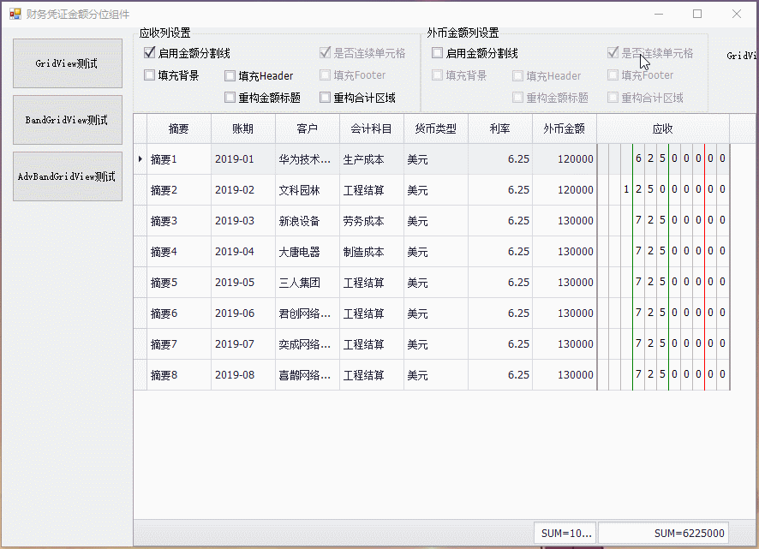Select customer cell 喜鹊网络...
Screen dimensions: 759x549
308,375
